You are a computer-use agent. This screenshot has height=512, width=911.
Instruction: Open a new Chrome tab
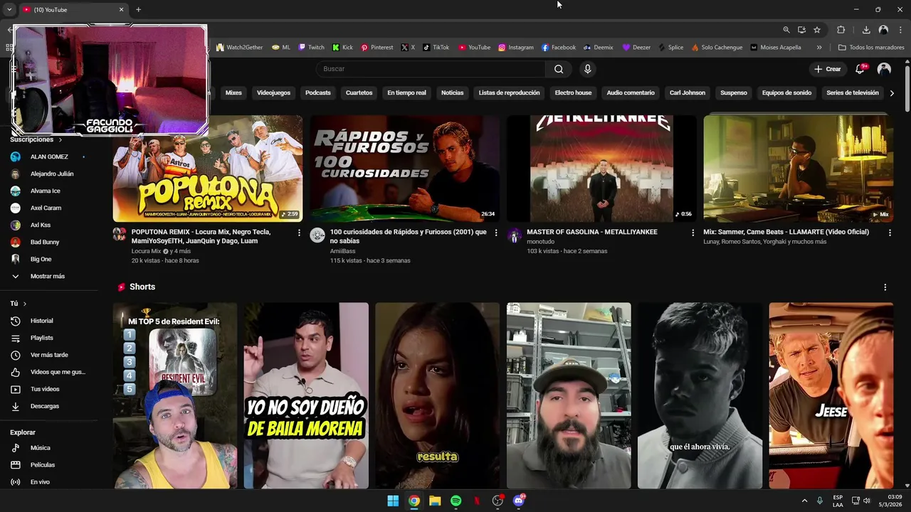click(x=138, y=9)
